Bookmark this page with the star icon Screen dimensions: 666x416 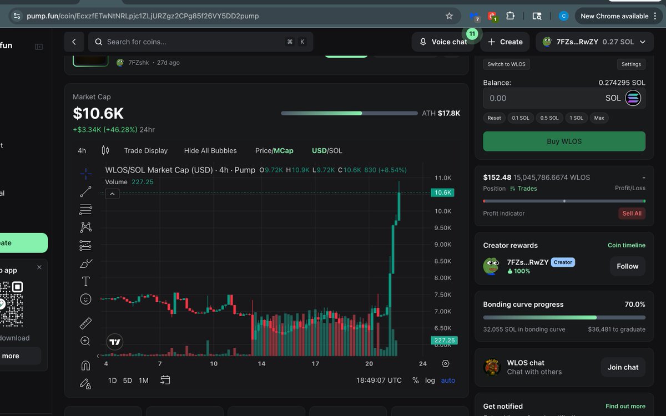click(x=450, y=16)
